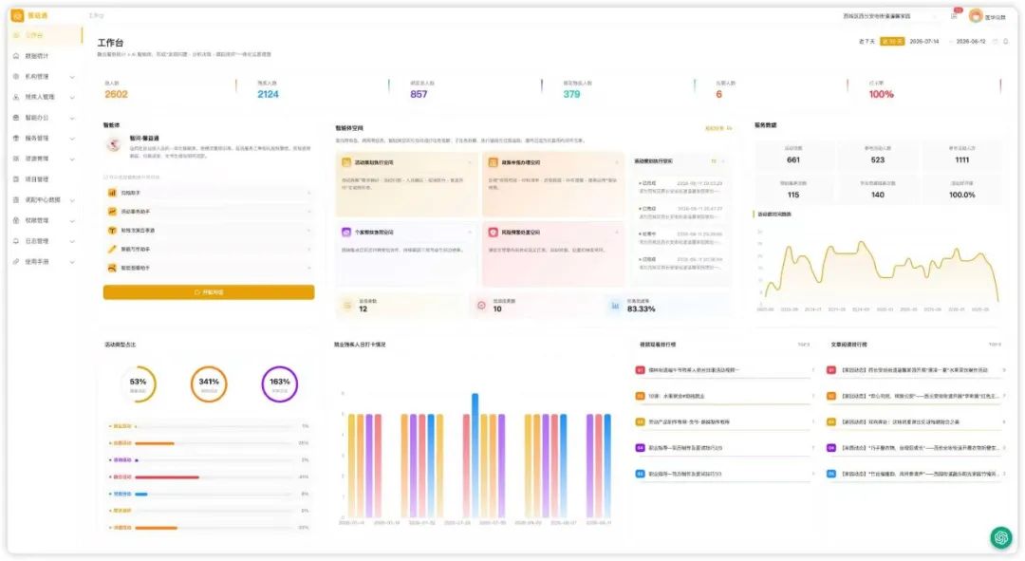Click the pencil icon writing assistant row

coord(112,249)
